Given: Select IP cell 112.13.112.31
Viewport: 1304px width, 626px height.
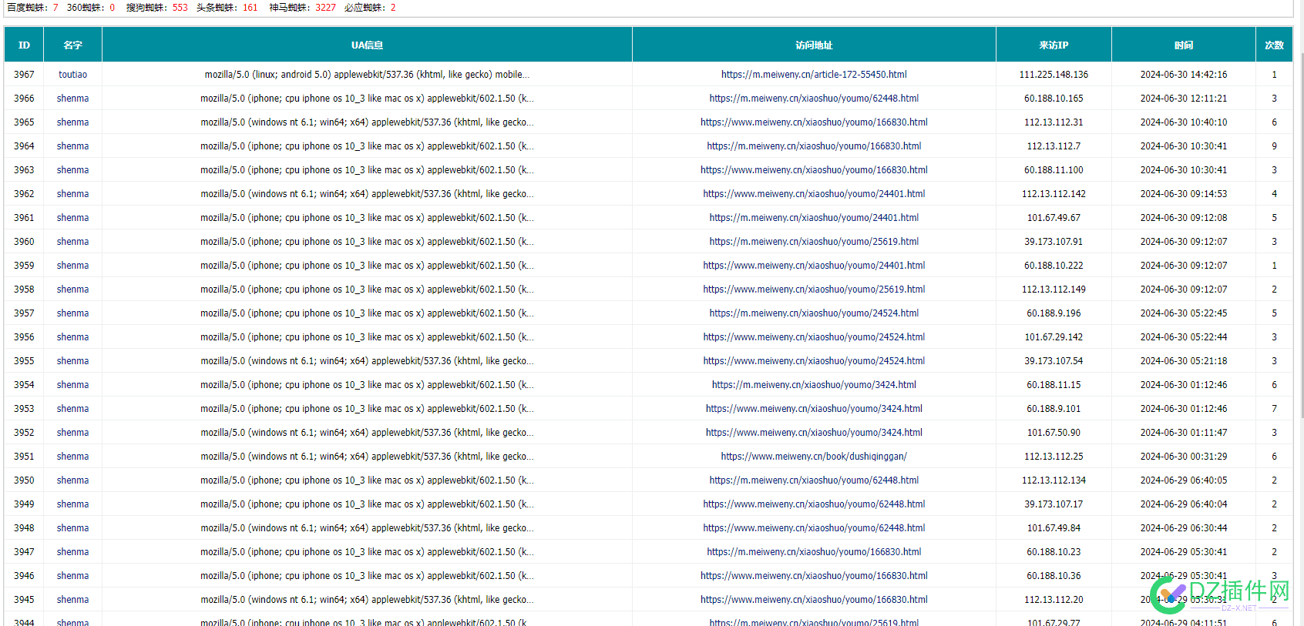Looking at the screenshot, I should (1054, 122).
